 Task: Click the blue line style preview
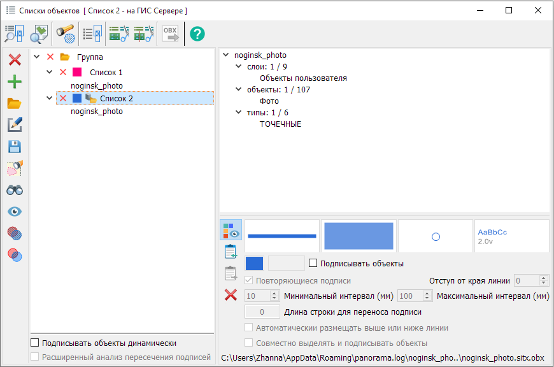[x=282, y=236]
